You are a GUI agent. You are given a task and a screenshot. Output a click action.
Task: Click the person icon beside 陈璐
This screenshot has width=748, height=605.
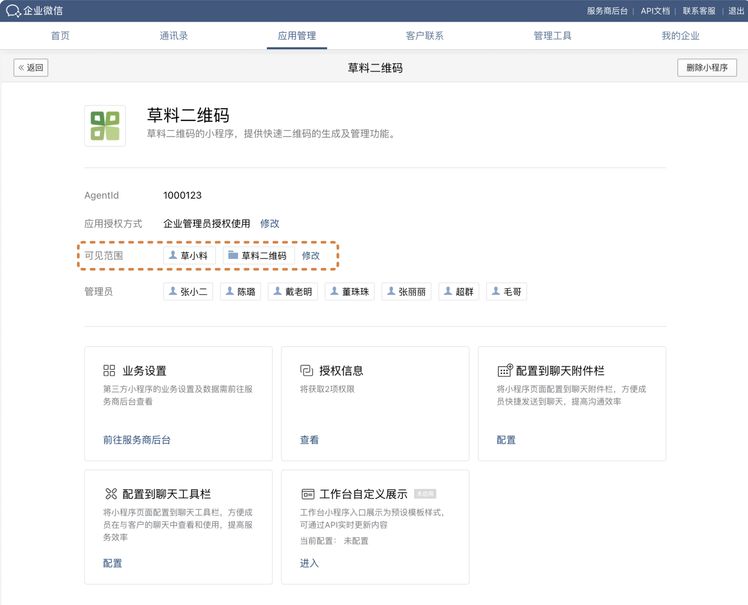click(229, 291)
